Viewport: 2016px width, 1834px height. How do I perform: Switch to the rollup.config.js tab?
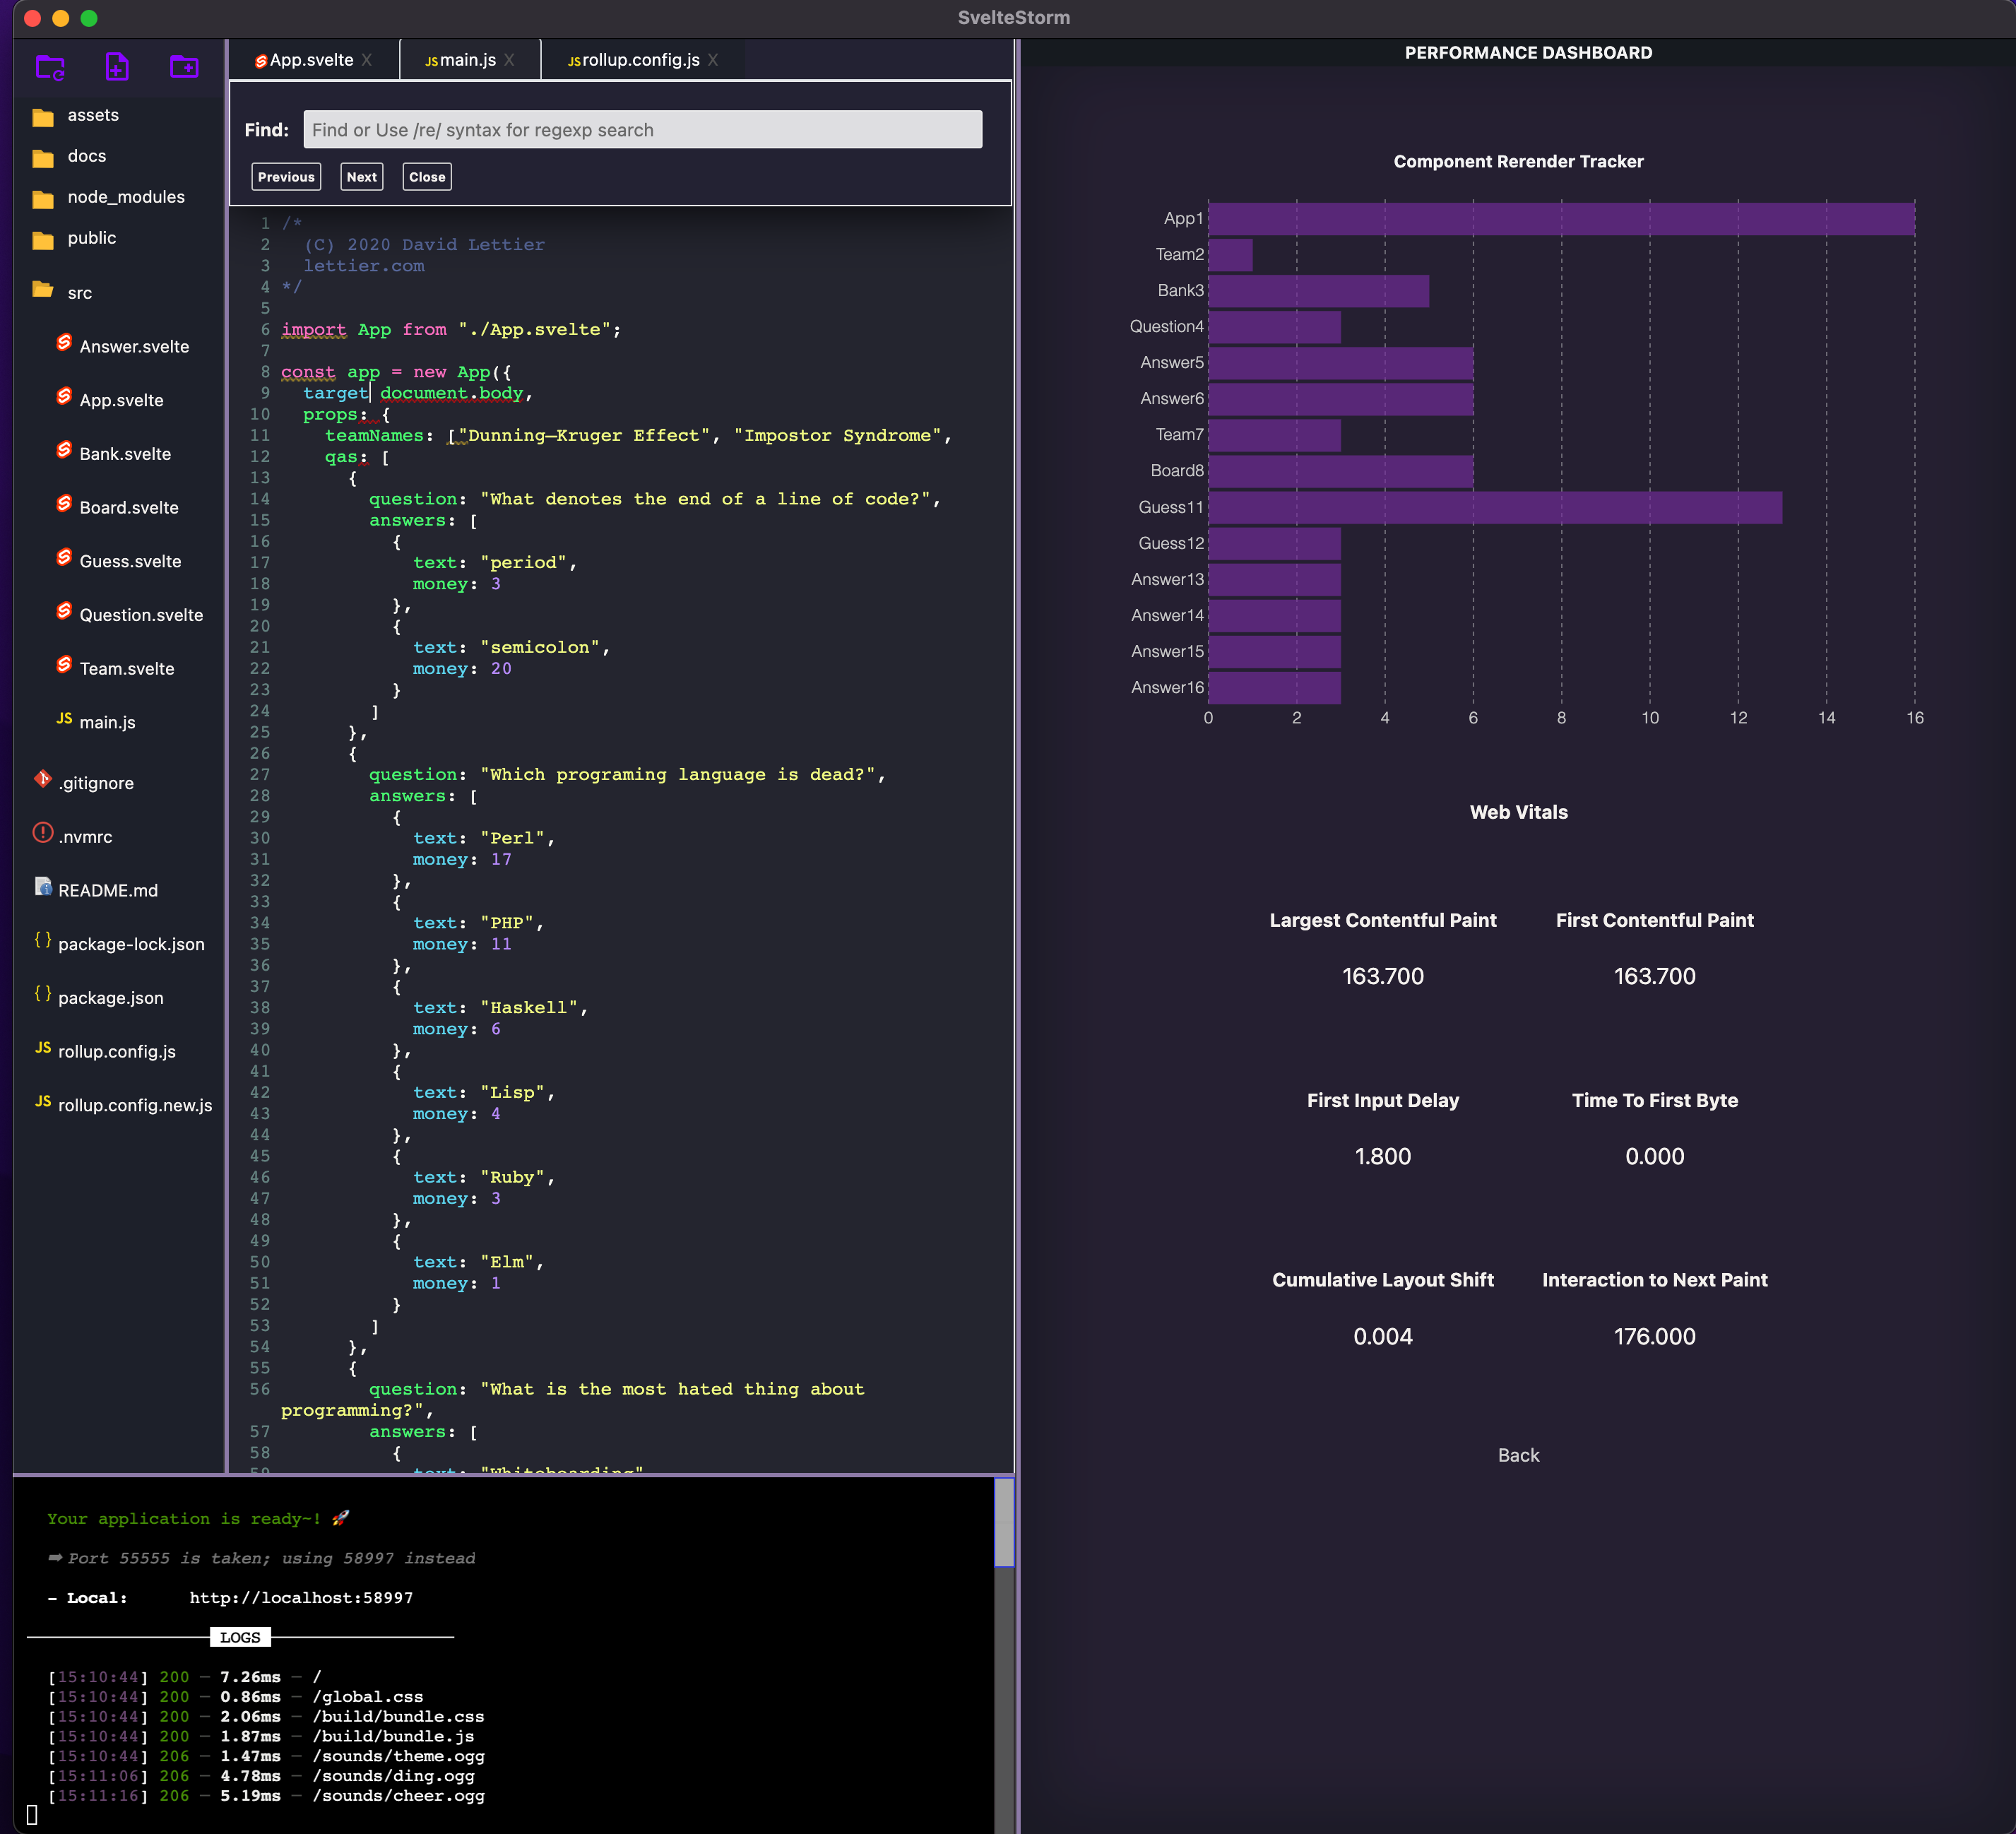click(x=640, y=60)
